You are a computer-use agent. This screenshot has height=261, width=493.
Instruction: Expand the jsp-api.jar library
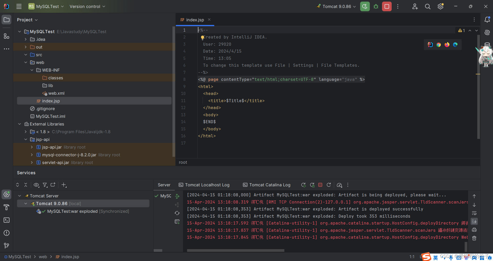(x=32, y=147)
